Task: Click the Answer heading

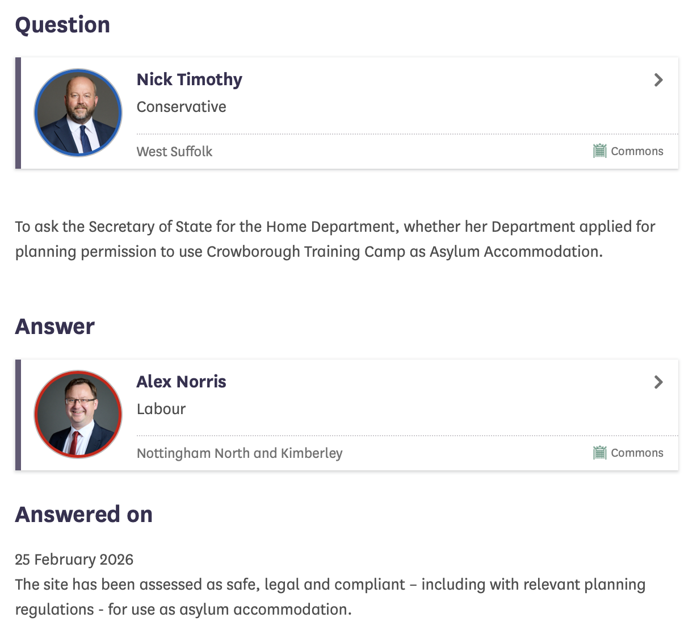Action: click(x=54, y=327)
